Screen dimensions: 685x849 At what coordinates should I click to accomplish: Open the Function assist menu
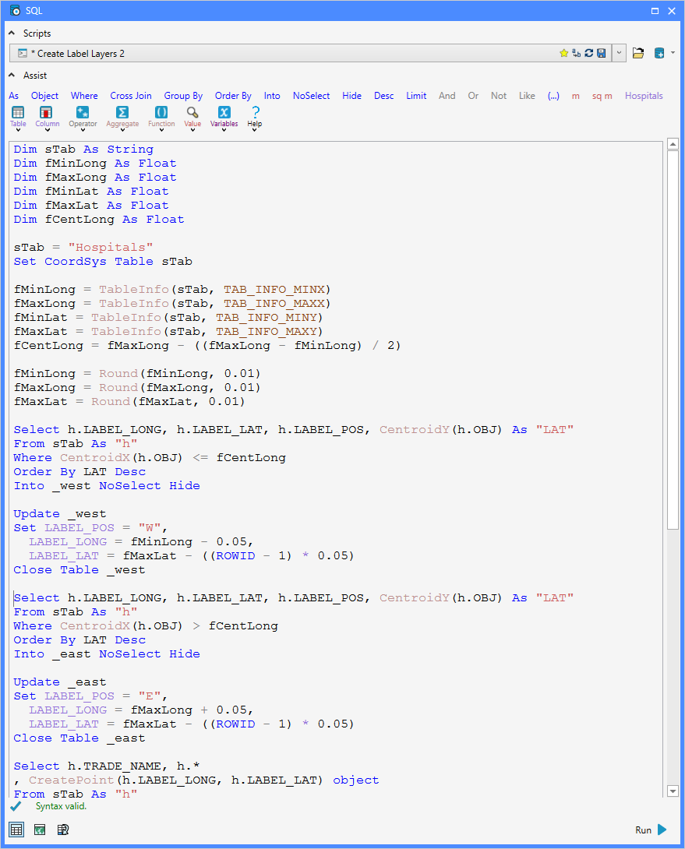click(161, 118)
